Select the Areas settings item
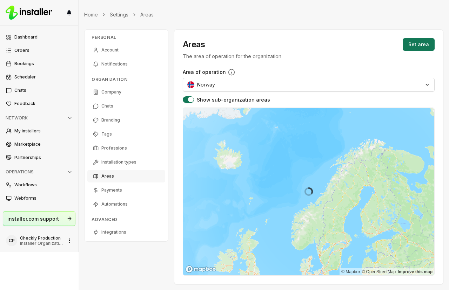This screenshot has width=449, height=290. (x=126, y=176)
